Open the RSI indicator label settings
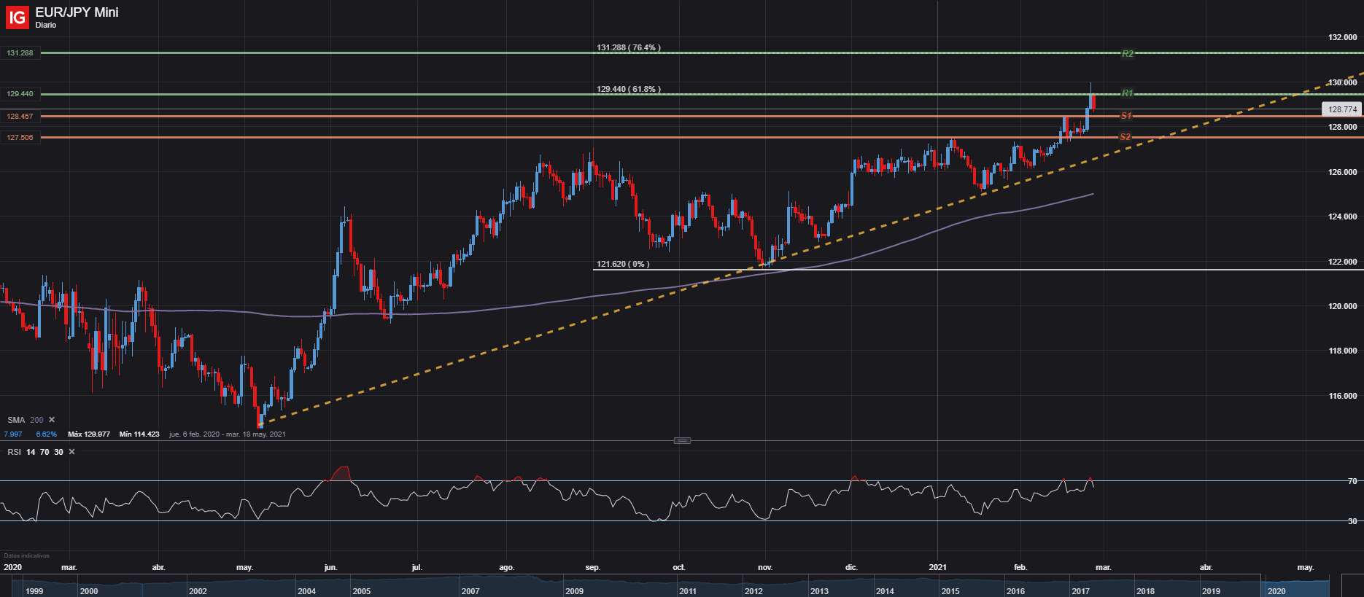The image size is (1364, 597). point(15,452)
